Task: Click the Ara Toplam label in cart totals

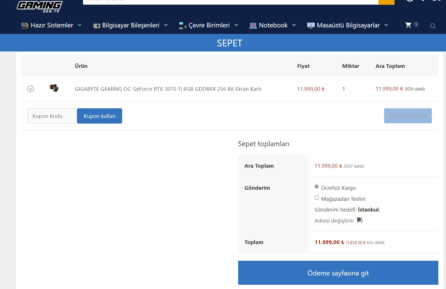Action: click(x=259, y=166)
